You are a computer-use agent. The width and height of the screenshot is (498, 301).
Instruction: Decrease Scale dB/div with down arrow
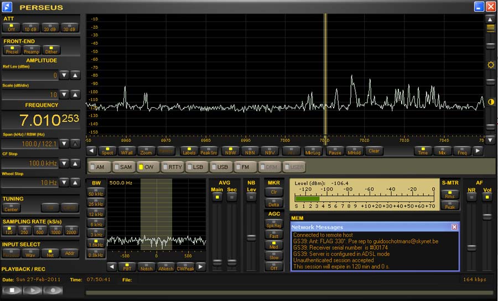(64, 94)
